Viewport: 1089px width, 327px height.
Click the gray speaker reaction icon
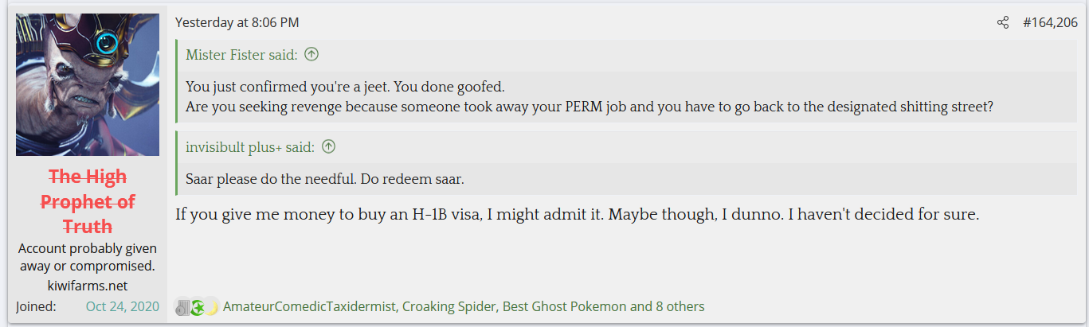click(x=182, y=307)
